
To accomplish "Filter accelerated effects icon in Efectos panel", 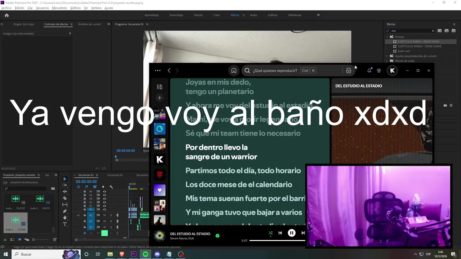I will pyautogui.click(x=439, y=31).
